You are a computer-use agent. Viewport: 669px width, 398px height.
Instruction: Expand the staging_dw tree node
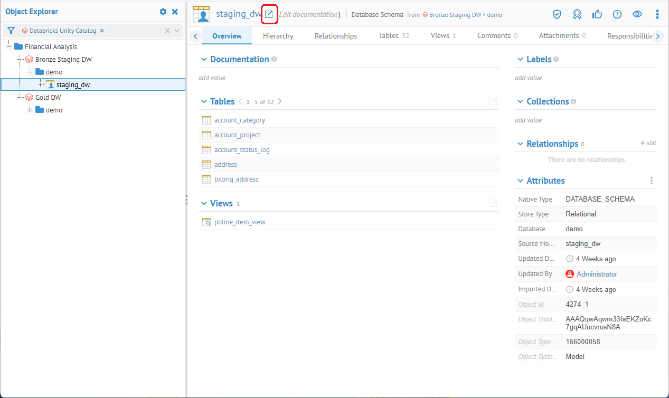[x=41, y=84]
